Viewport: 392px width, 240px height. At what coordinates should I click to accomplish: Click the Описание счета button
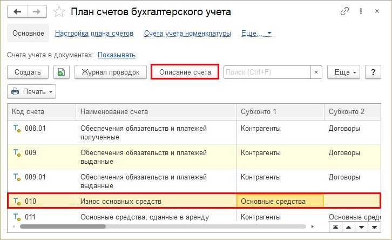(185, 72)
